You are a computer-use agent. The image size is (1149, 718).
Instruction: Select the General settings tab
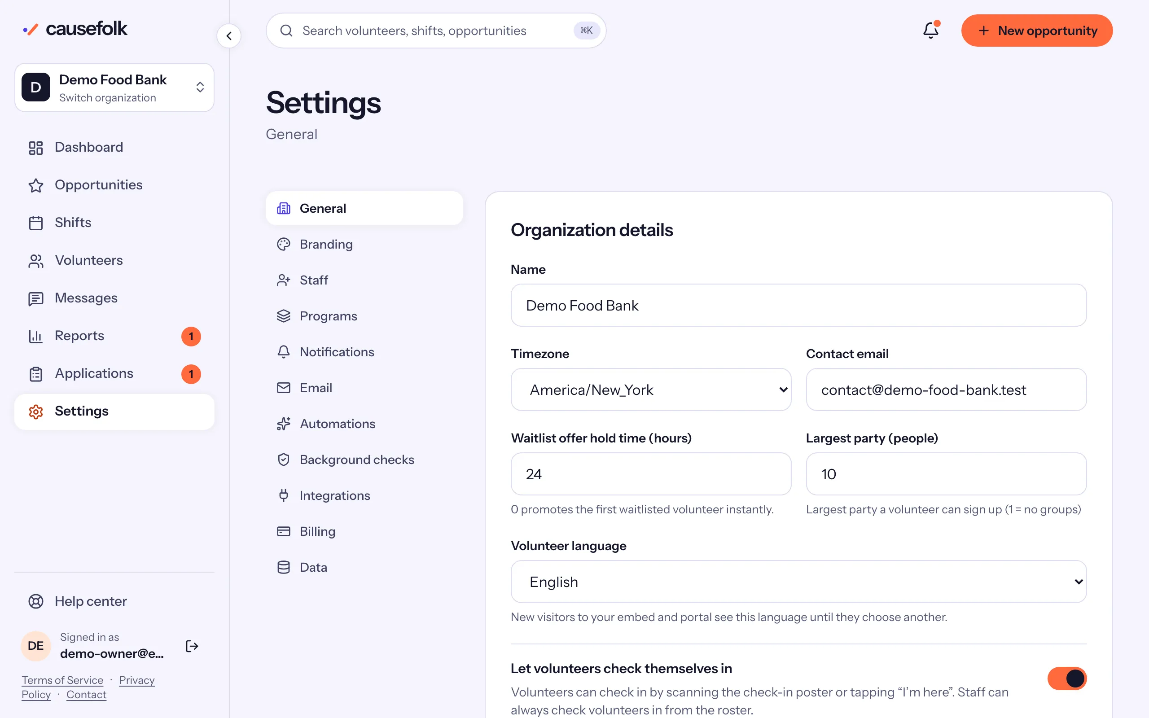point(364,208)
